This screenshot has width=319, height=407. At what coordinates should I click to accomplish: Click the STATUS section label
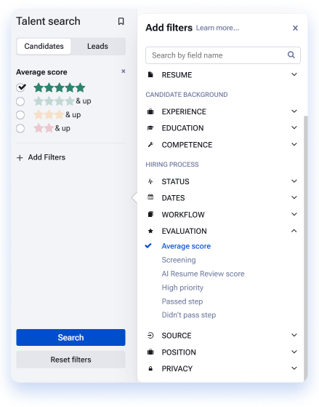175,181
